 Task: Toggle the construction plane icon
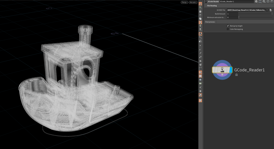200,8
